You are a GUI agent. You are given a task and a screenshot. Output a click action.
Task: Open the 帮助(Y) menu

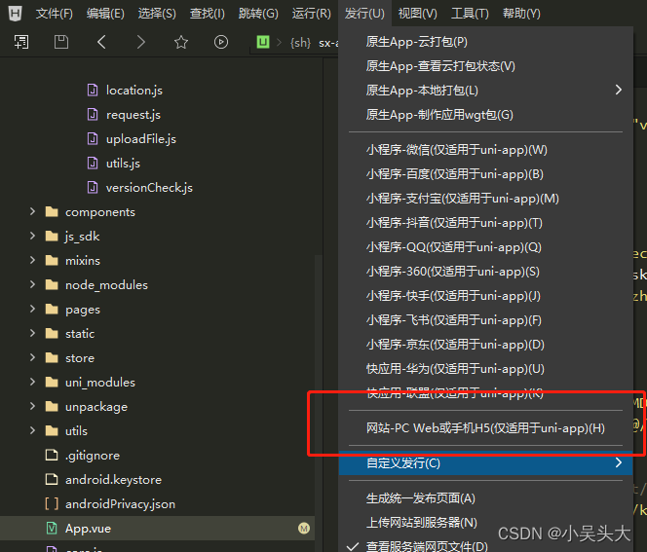pyautogui.click(x=521, y=14)
